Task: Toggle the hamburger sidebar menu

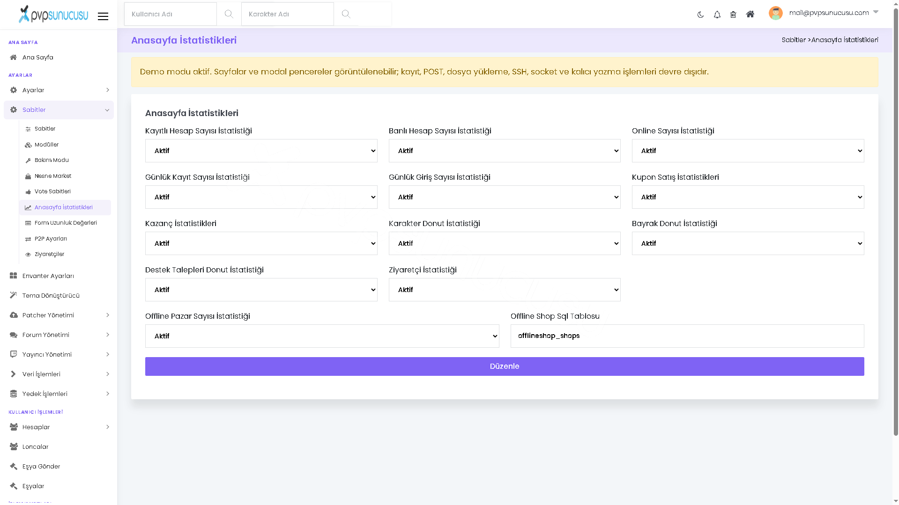Action: pos(103,16)
